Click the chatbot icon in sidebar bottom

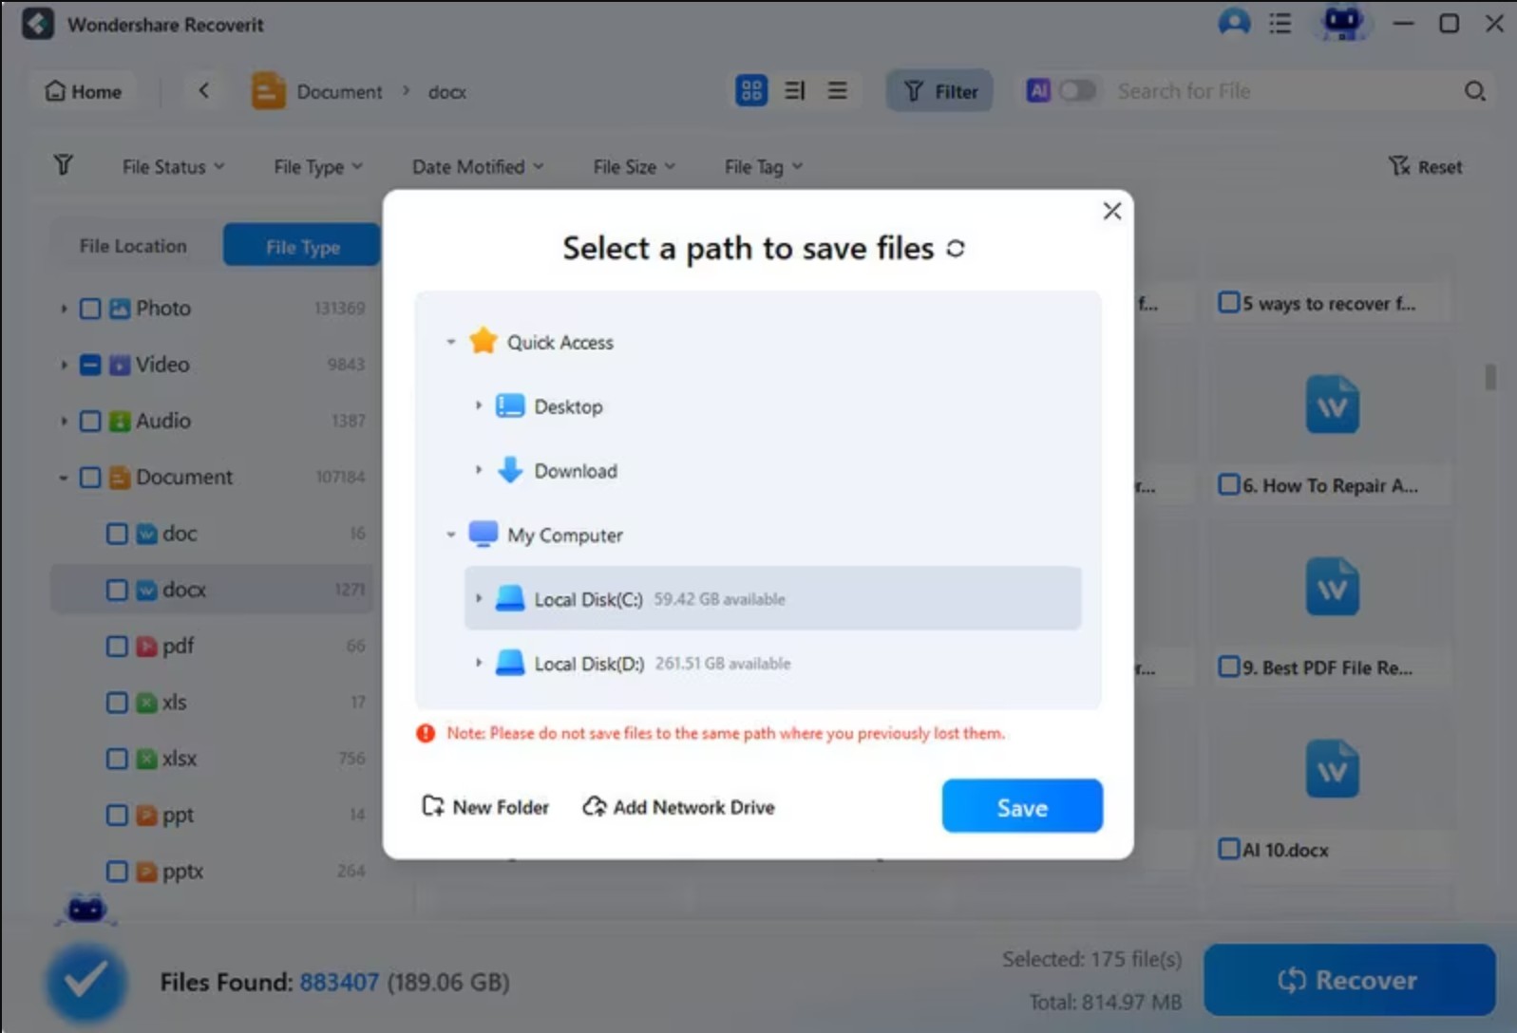86,910
